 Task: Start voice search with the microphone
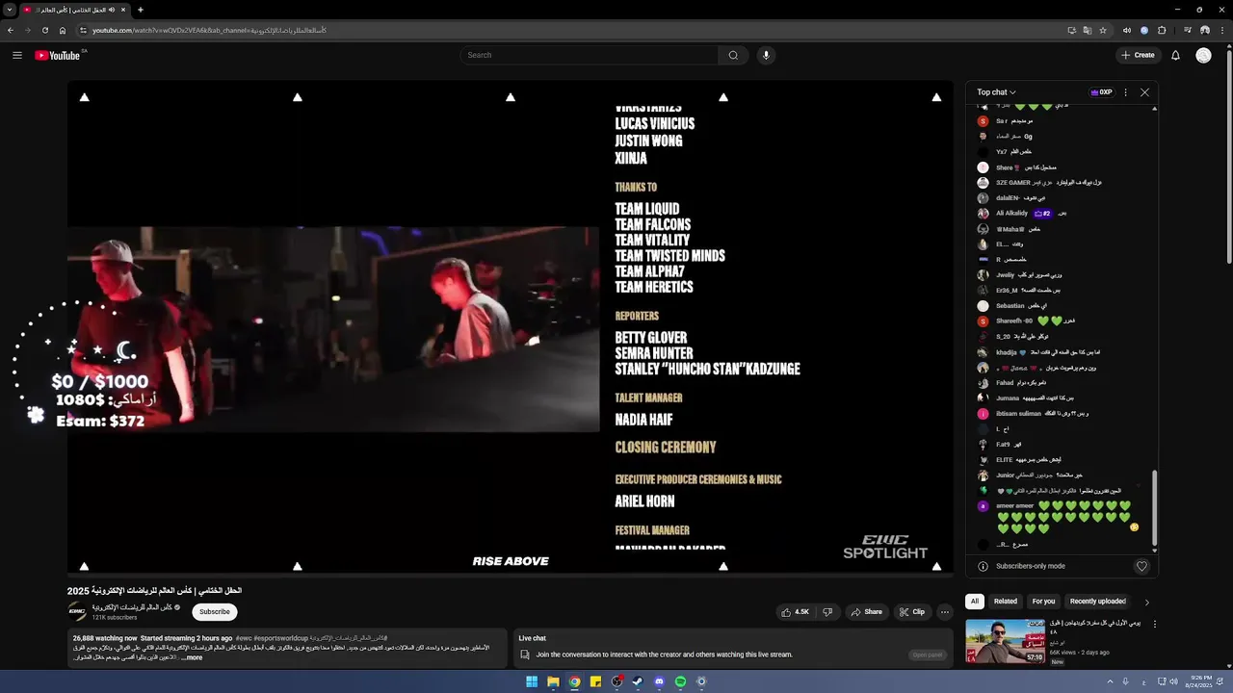coord(766,55)
